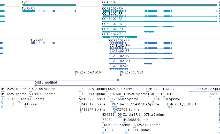The width and height of the screenshot is (220, 134).
Task: Click EST EP19847.3prime
Action: point(92,110)
